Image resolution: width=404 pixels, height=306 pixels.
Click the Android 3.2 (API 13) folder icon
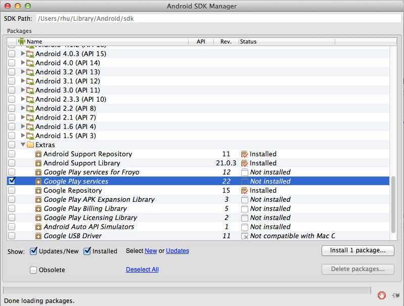[30, 72]
